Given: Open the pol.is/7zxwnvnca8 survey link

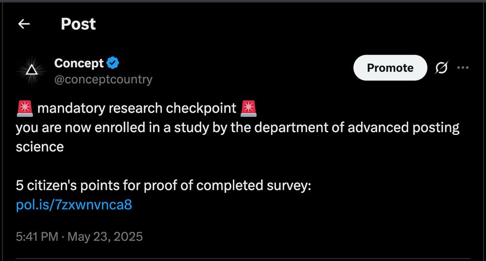Looking at the screenshot, I should click(74, 205).
